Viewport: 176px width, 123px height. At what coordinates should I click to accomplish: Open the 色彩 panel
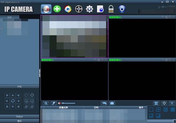click(19, 121)
